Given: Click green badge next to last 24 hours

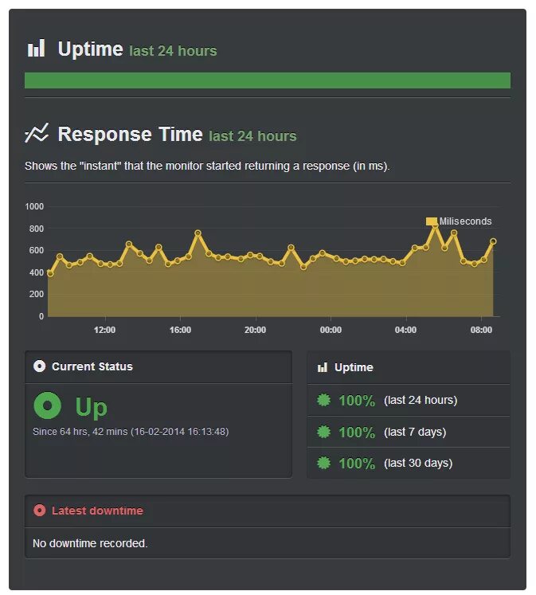Looking at the screenshot, I should point(323,400).
